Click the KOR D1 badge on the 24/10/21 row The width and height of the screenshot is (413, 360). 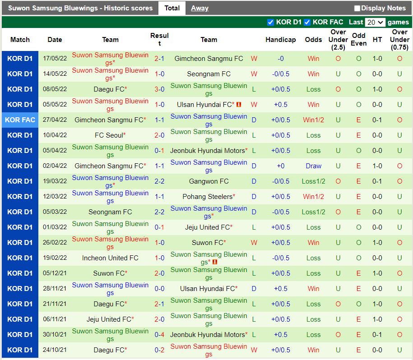point(20,350)
